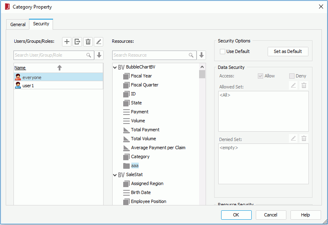This screenshot has height=225, width=328.
Task: Click the edit icon for Denied Set
Action: pyautogui.click(x=293, y=138)
